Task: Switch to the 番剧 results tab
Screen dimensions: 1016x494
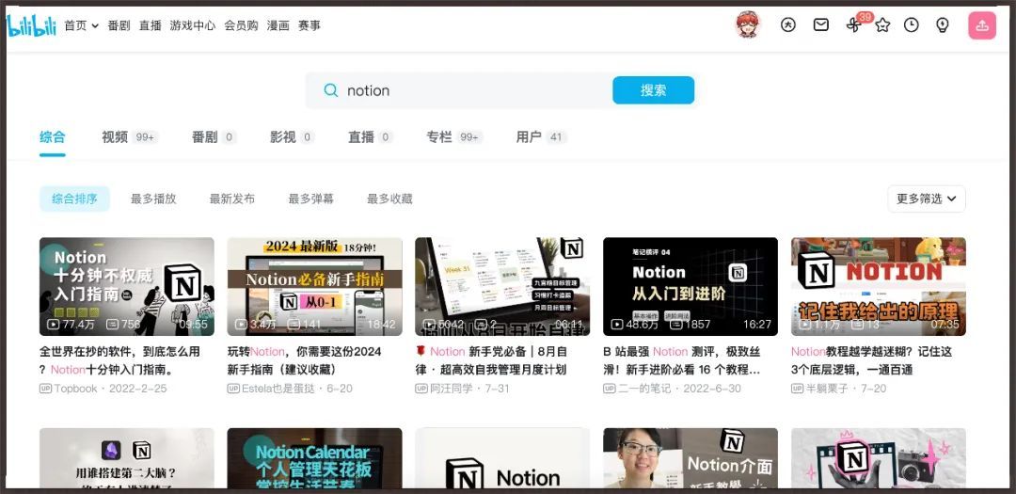Action: (x=214, y=137)
